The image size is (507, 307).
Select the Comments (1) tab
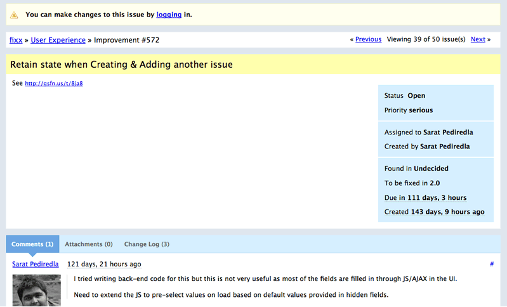(32, 244)
